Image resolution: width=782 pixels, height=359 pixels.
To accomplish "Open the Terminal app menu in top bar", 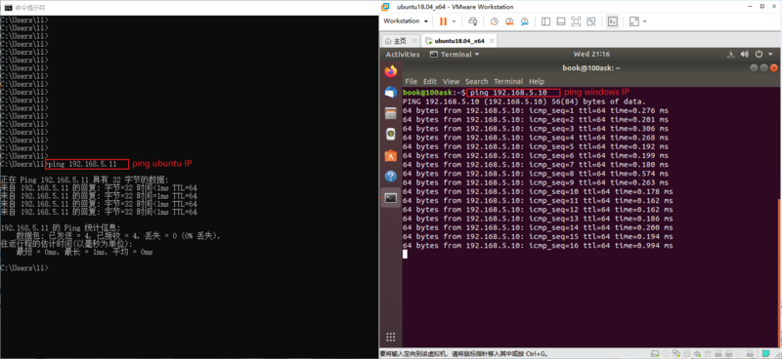I will [455, 55].
